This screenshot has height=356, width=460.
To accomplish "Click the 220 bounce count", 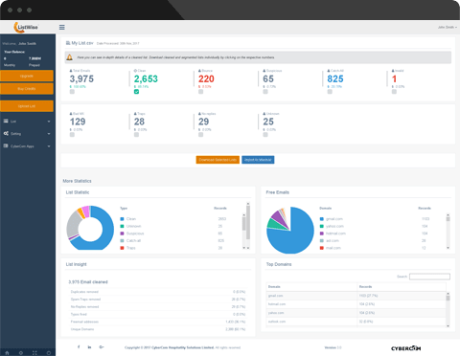I will pyautogui.click(x=206, y=78).
